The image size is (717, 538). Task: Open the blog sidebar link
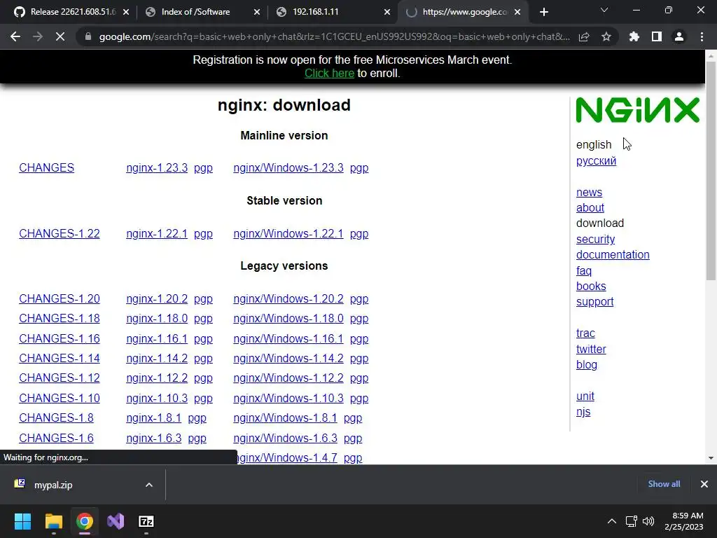pyautogui.click(x=587, y=364)
